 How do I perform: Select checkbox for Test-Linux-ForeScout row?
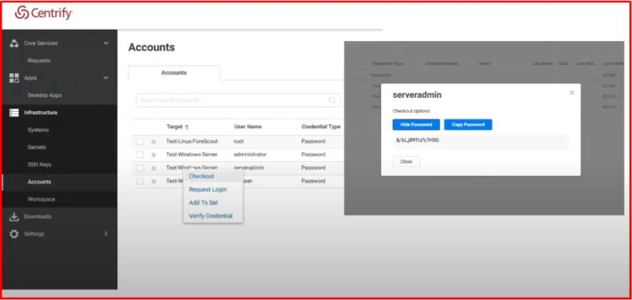tap(140, 141)
